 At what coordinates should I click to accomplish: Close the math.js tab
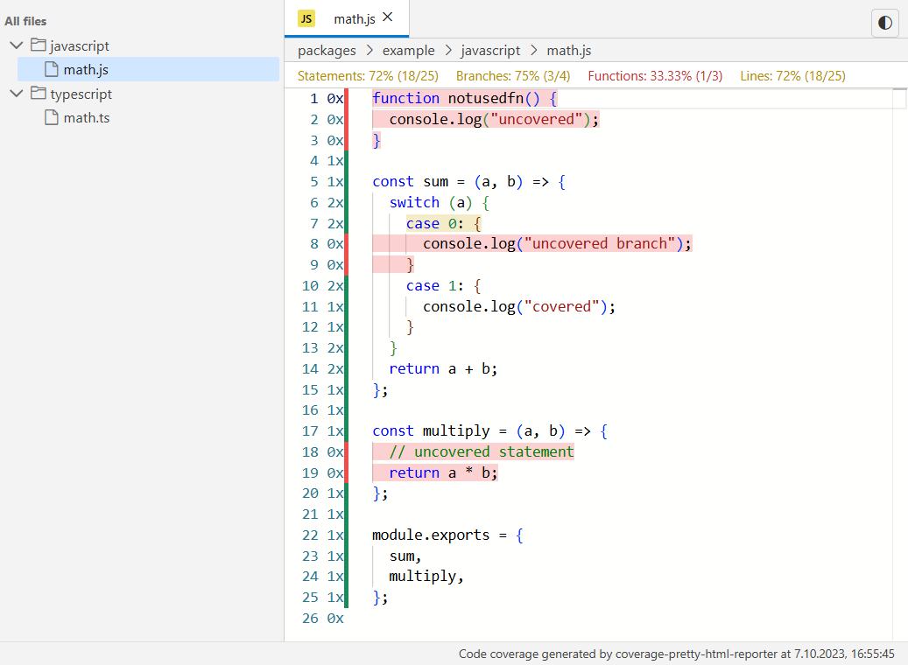(x=387, y=17)
